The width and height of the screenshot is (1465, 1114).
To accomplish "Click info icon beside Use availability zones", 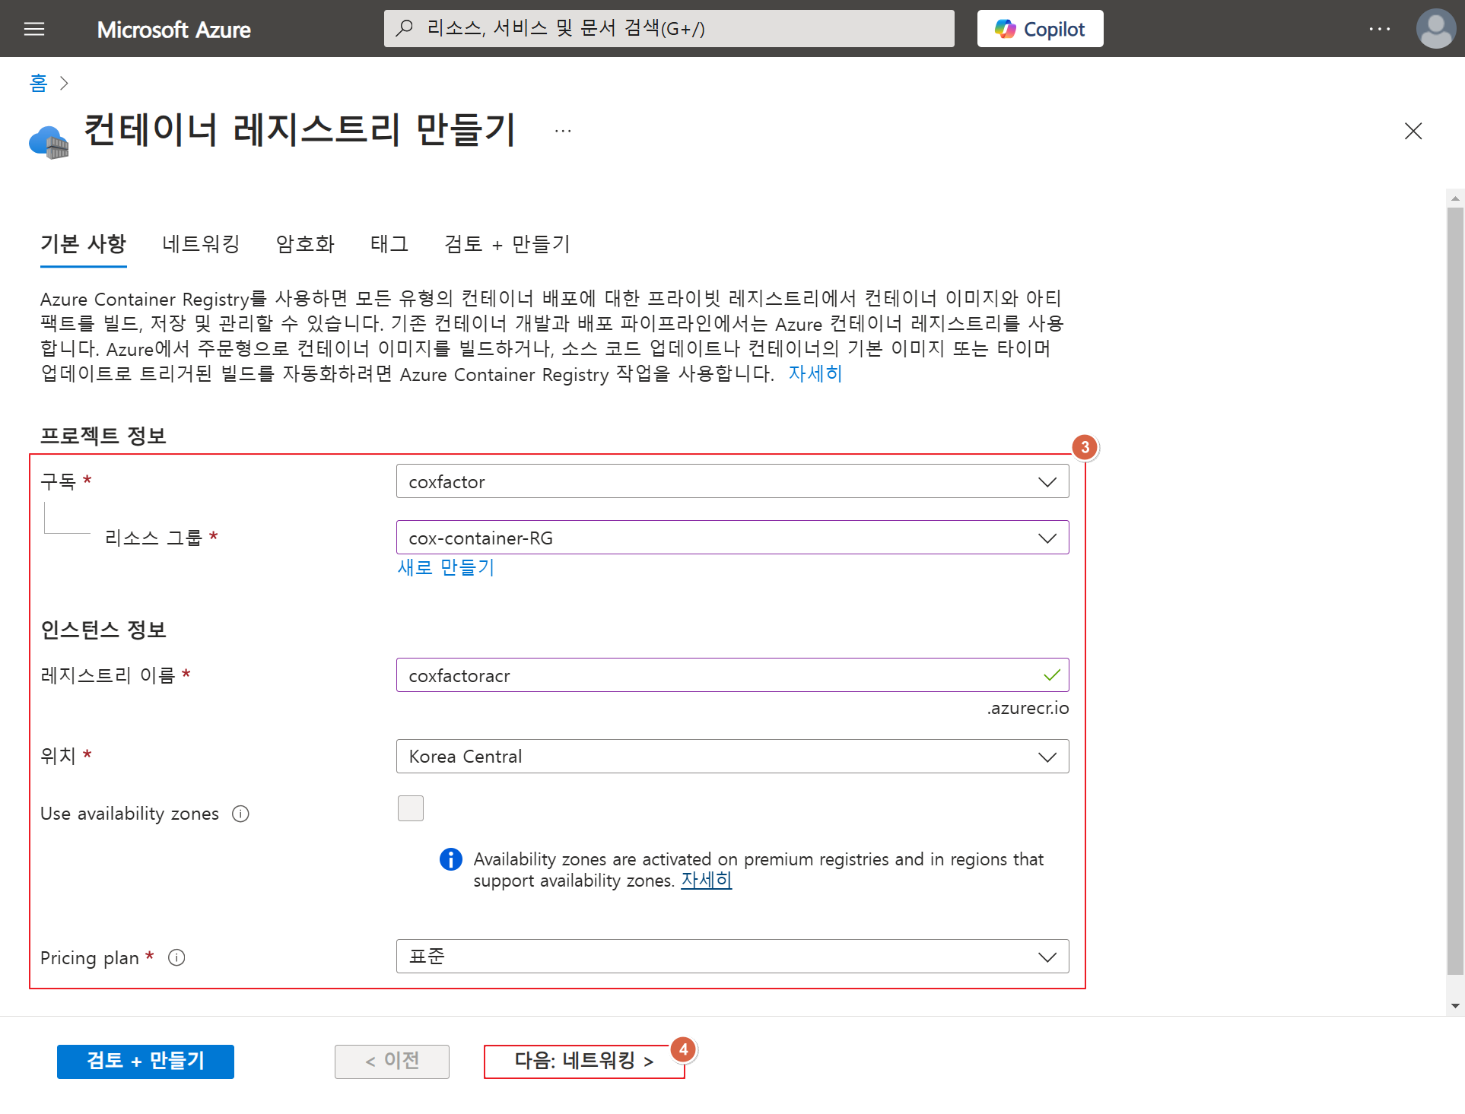I will click(x=240, y=814).
